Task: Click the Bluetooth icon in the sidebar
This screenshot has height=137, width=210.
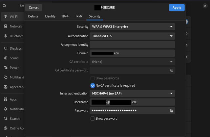Action: tap(6, 36)
